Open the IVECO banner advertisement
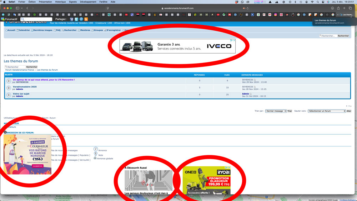This screenshot has width=357, height=201. point(177,46)
